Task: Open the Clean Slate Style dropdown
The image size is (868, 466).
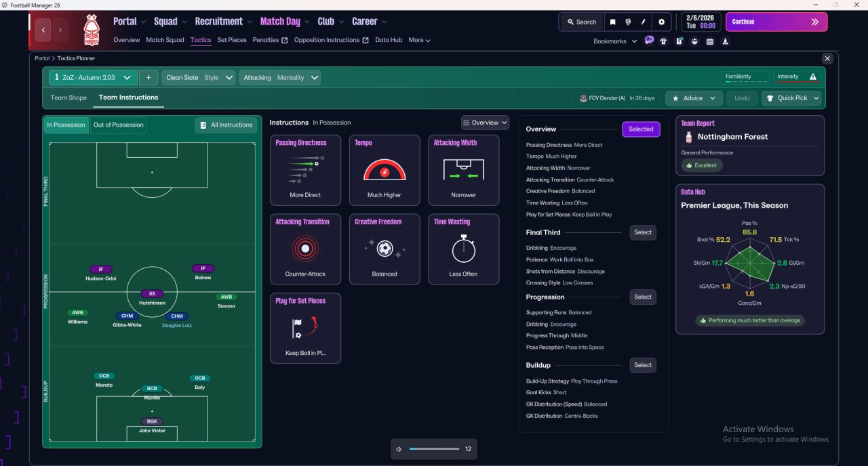Action: click(199, 77)
